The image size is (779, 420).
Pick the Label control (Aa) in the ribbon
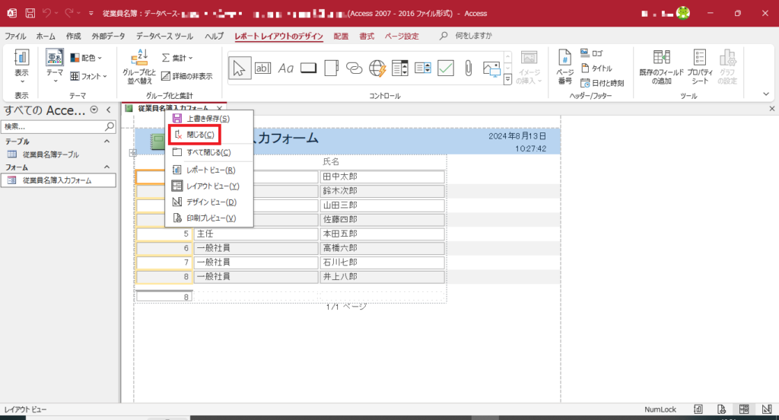pos(285,68)
